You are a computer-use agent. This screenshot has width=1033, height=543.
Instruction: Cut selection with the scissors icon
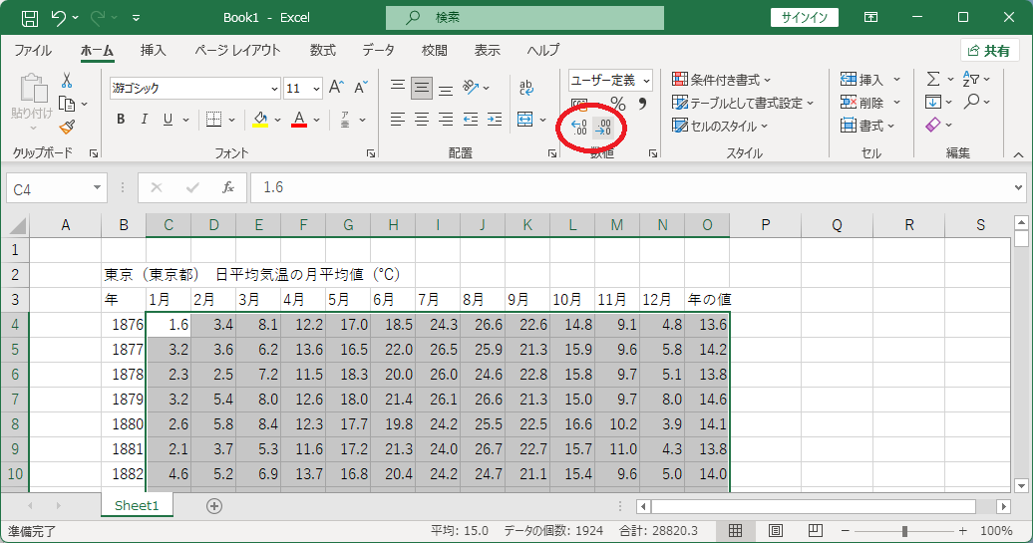click(x=67, y=81)
